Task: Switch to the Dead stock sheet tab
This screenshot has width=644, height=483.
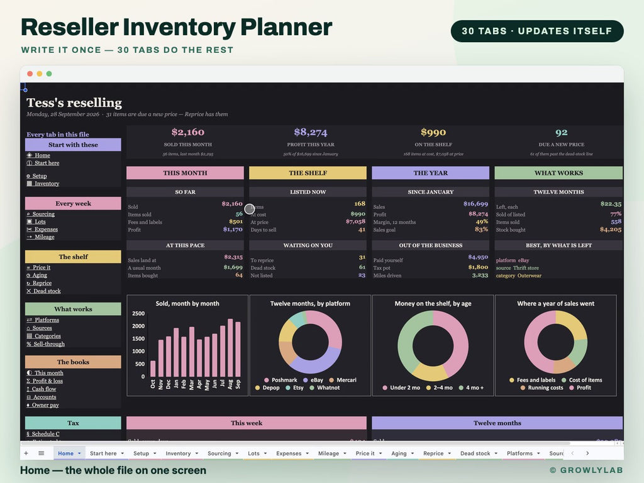Action: pyautogui.click(x=475, y=453)
